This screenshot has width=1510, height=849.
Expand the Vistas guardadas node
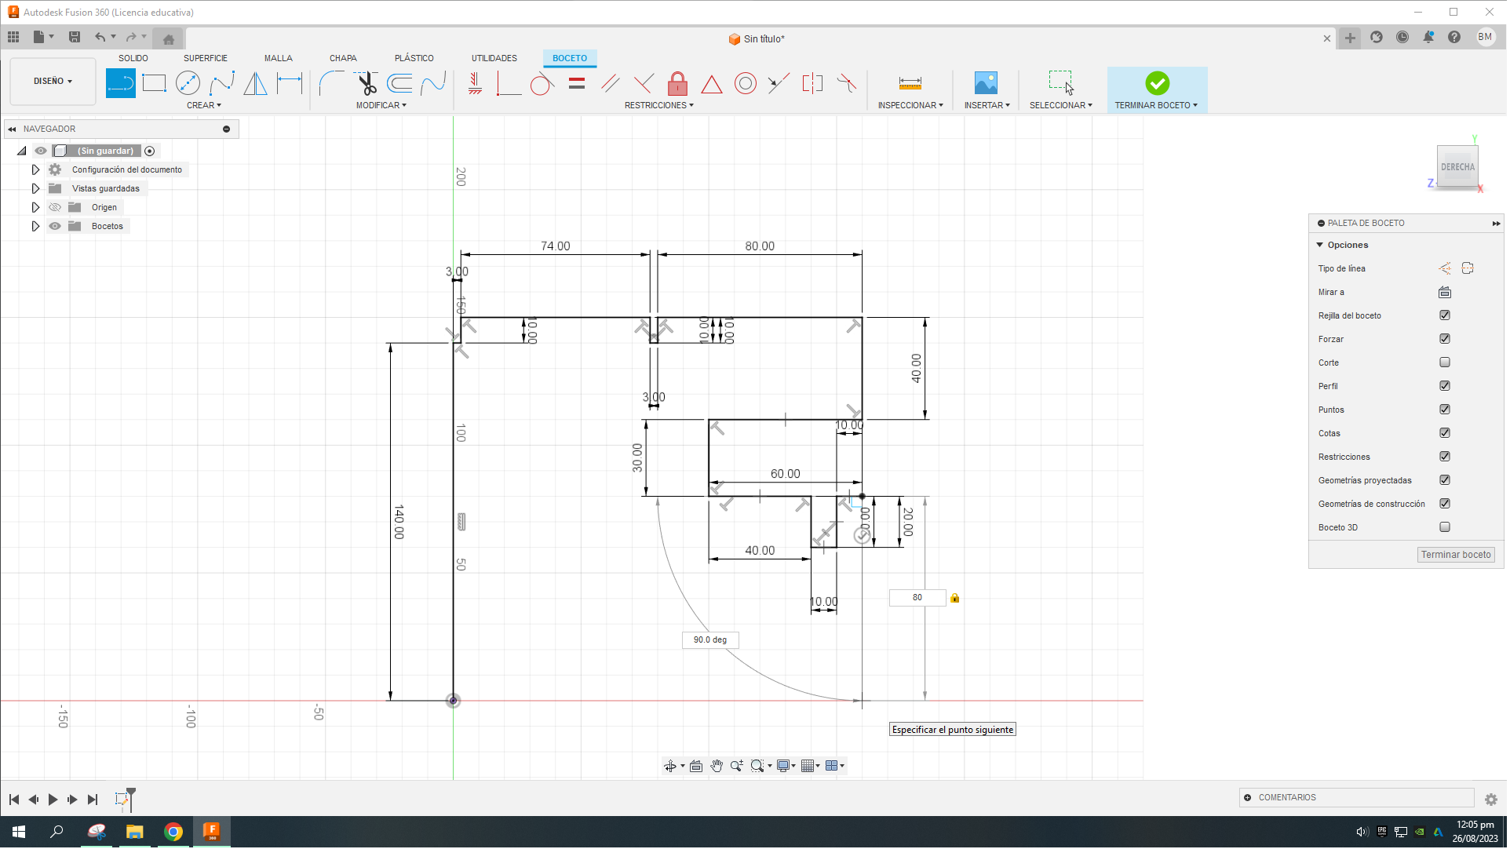[35, 188]
